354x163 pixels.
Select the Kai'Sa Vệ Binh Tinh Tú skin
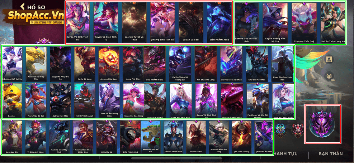click(77, 23)
